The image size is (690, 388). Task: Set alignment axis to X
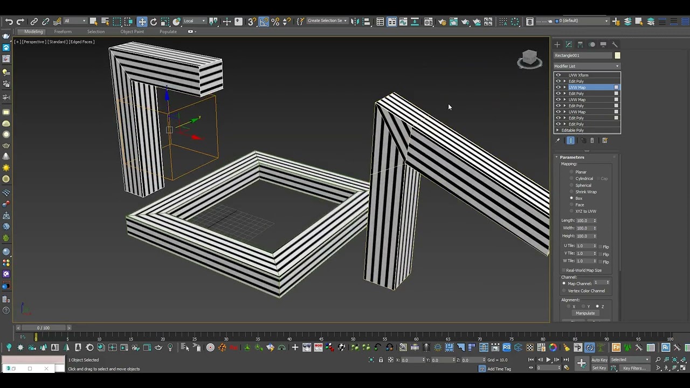(x=568, y=307)
